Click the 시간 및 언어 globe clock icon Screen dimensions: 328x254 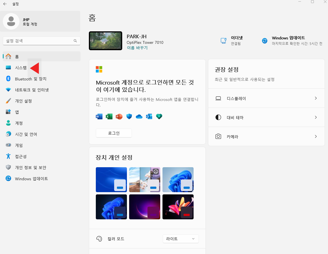coord(8,134)
